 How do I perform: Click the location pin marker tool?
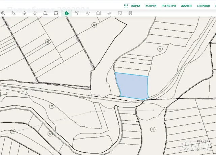[x=35, y=13]
